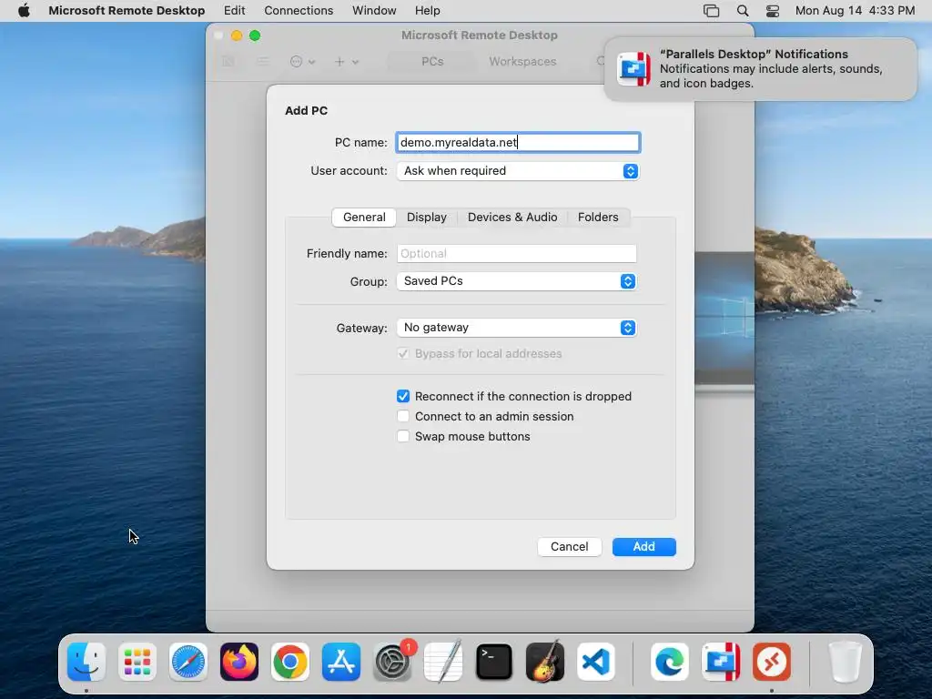932x699 pixels.
Task: Open the Trash in the dock
Action: click(x=846, y=662)
